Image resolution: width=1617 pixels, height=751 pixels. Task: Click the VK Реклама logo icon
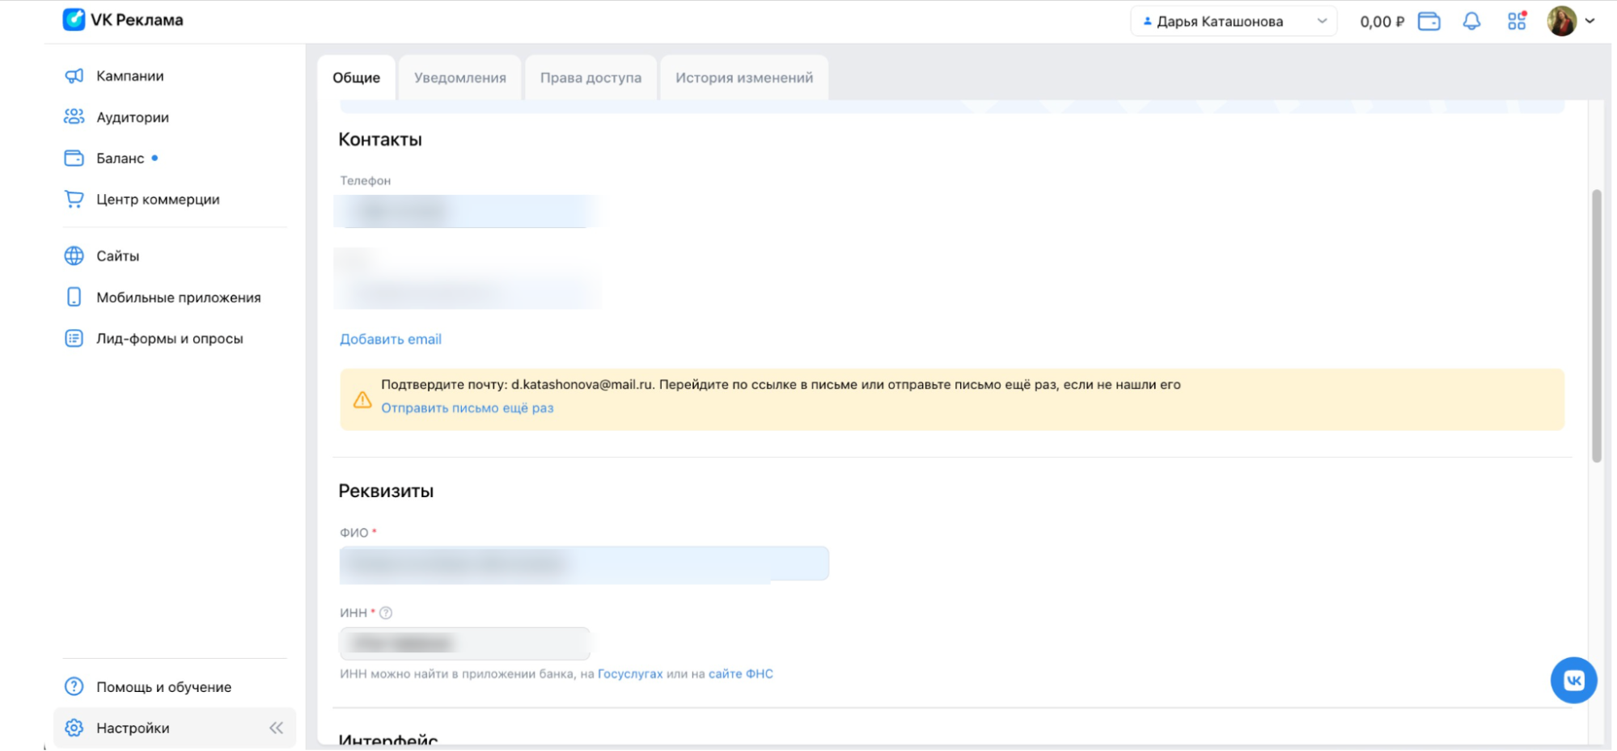74,19
